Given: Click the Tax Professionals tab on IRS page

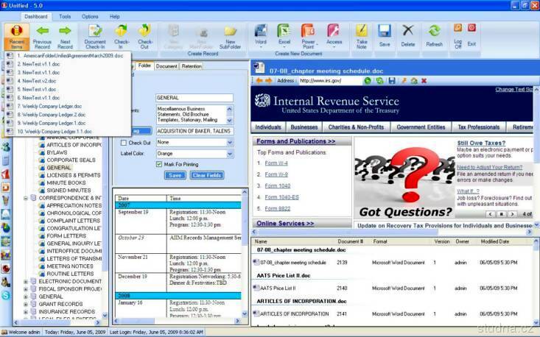Looking at the screenshot, I should click(479, 127).
